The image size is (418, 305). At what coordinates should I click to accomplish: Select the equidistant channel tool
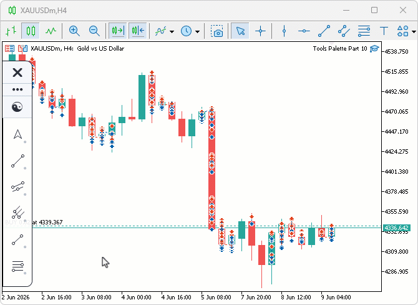(344, 31)
